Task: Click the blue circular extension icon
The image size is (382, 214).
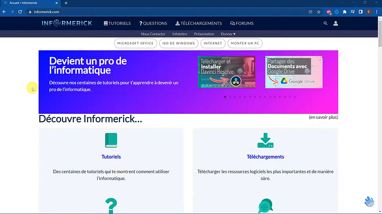Action: point(337,12)
